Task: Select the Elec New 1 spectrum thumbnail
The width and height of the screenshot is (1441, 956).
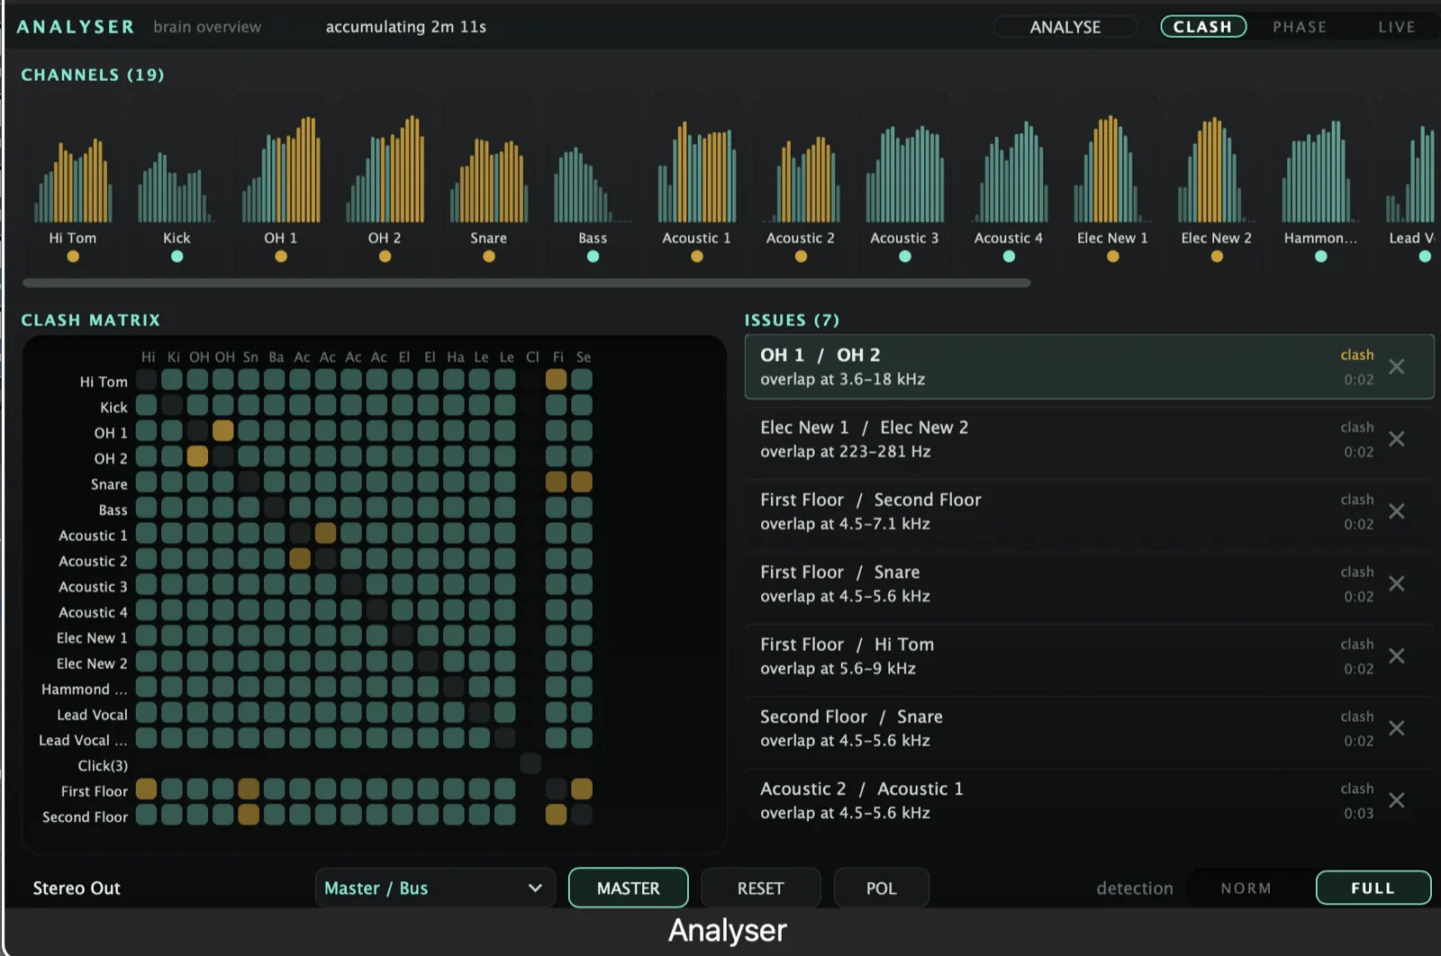Action: coord(1113,168)
